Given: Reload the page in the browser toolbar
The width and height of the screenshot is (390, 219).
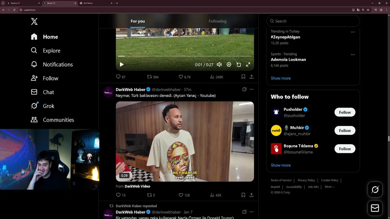Looking at the screenshot, I should [x=14, y=10].
